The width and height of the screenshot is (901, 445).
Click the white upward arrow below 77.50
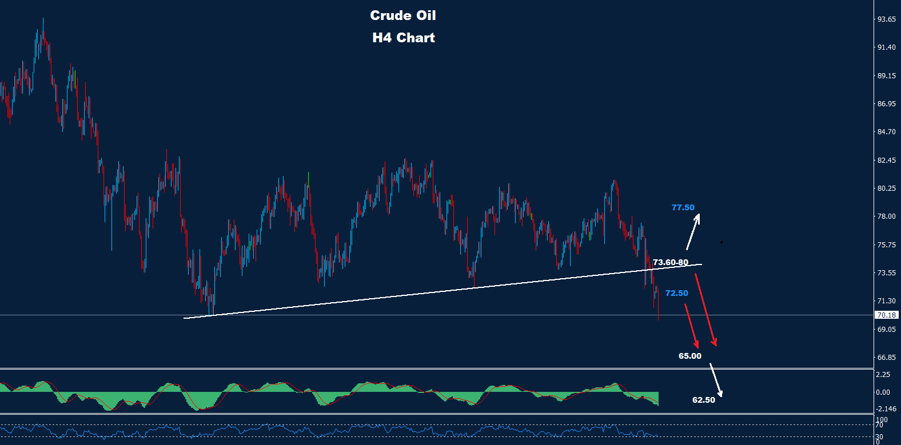(x=693, y=232)
